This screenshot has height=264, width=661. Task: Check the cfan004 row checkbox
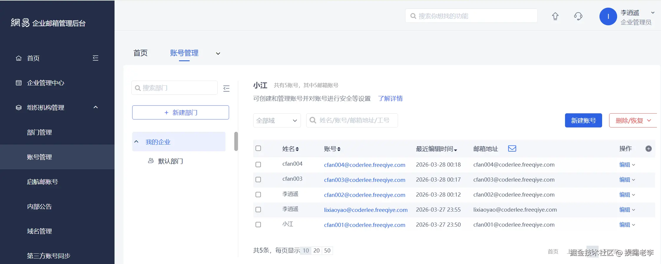coord(258,165)
